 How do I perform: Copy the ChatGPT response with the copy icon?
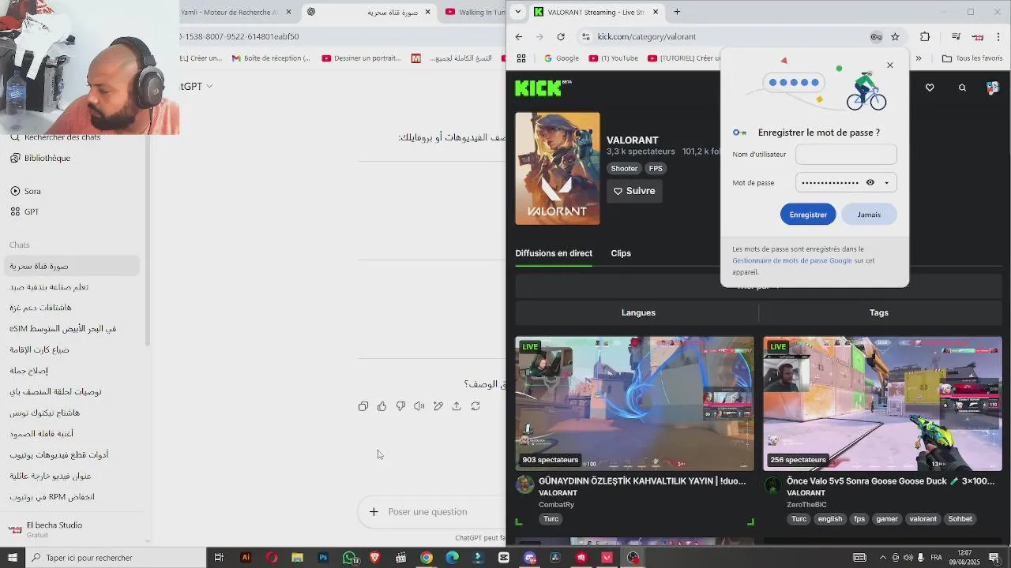(x=363, y=406)
